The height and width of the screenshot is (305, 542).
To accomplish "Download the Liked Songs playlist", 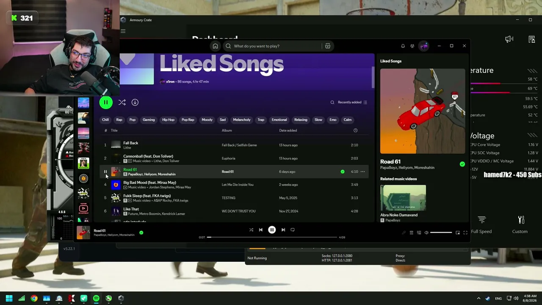I will [x=135, y=102].
